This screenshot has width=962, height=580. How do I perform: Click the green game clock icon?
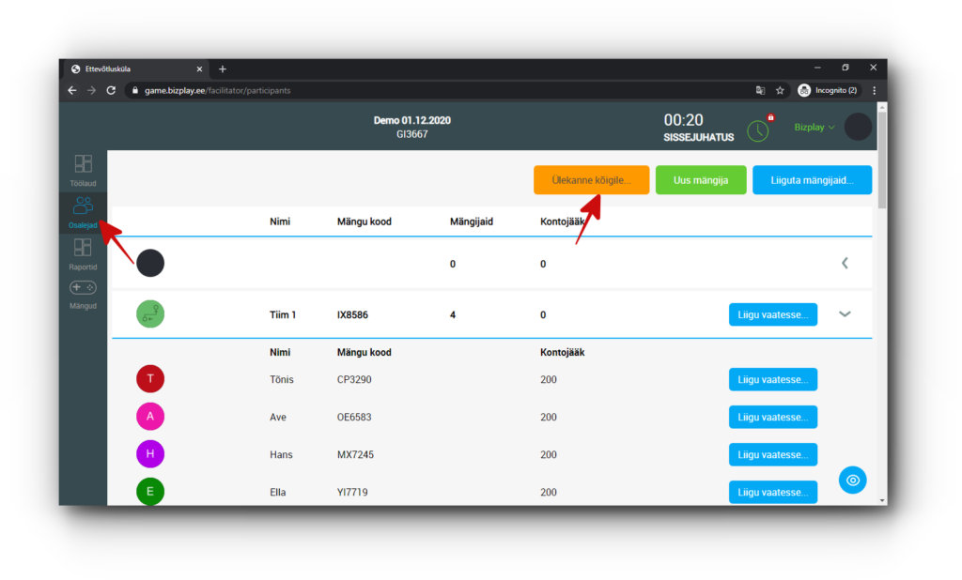(x=757, y=130)
